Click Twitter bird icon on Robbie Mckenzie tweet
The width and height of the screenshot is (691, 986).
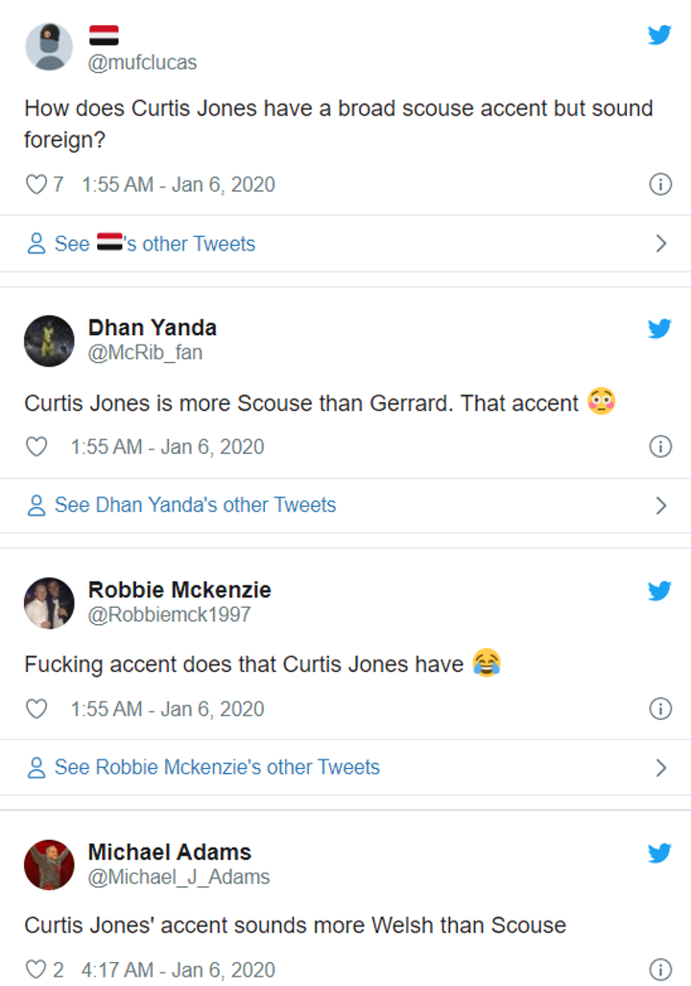coord(659,590)
